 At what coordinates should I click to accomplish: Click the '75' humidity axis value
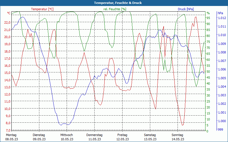coord(208,42)
